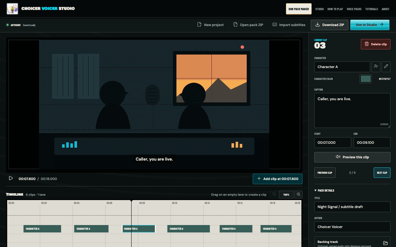Click Use in Studio button
Viewport: 396px width, 247px height.
point(370,25)
